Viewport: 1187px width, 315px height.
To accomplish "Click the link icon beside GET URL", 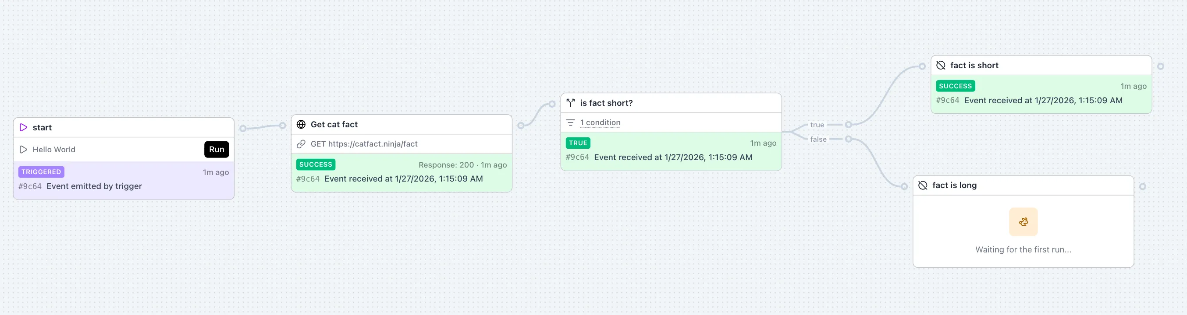I will tap(301, 144).
